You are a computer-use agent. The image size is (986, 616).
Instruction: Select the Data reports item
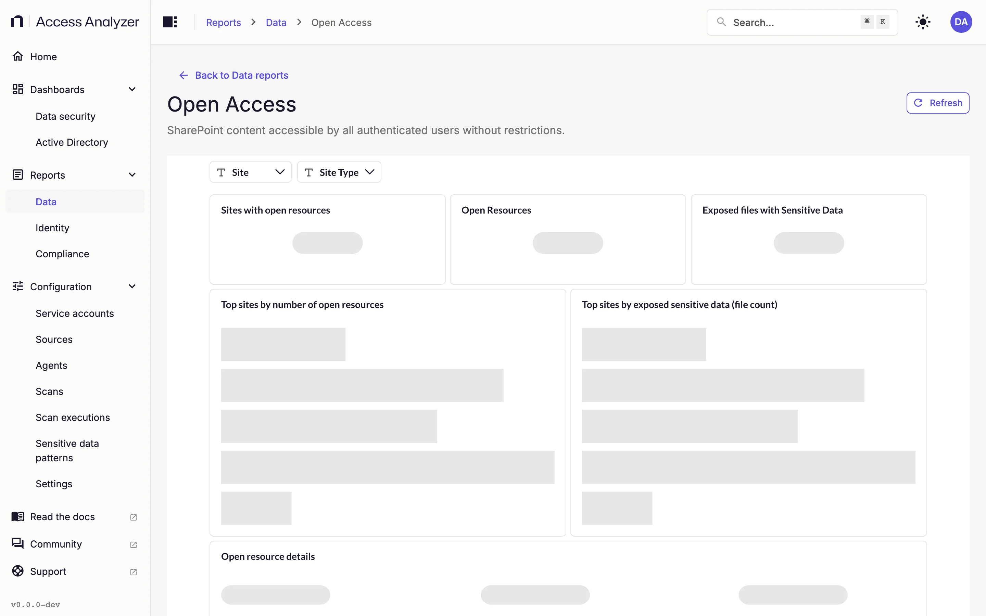click(x=75, y=202)
